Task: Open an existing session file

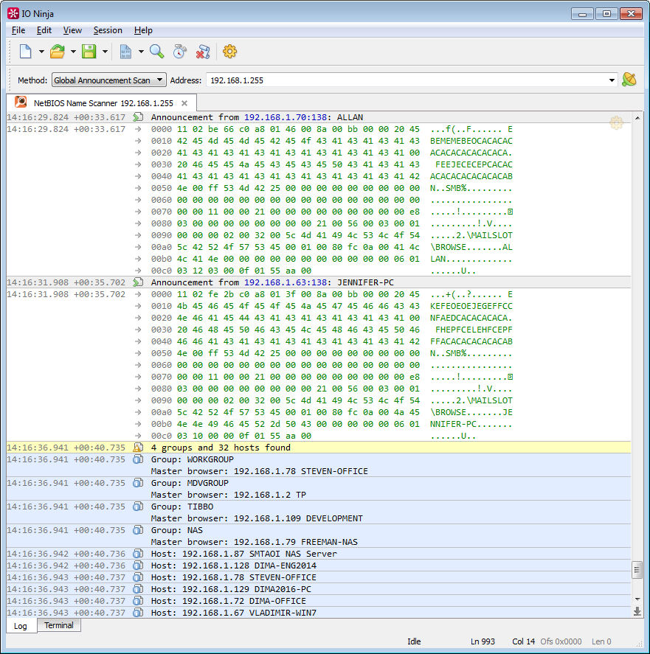Action: pyautogui.click(x=56, y=52)
